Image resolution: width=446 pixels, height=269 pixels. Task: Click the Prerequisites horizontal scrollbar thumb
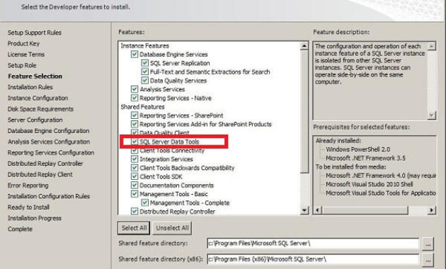point(365,210)
